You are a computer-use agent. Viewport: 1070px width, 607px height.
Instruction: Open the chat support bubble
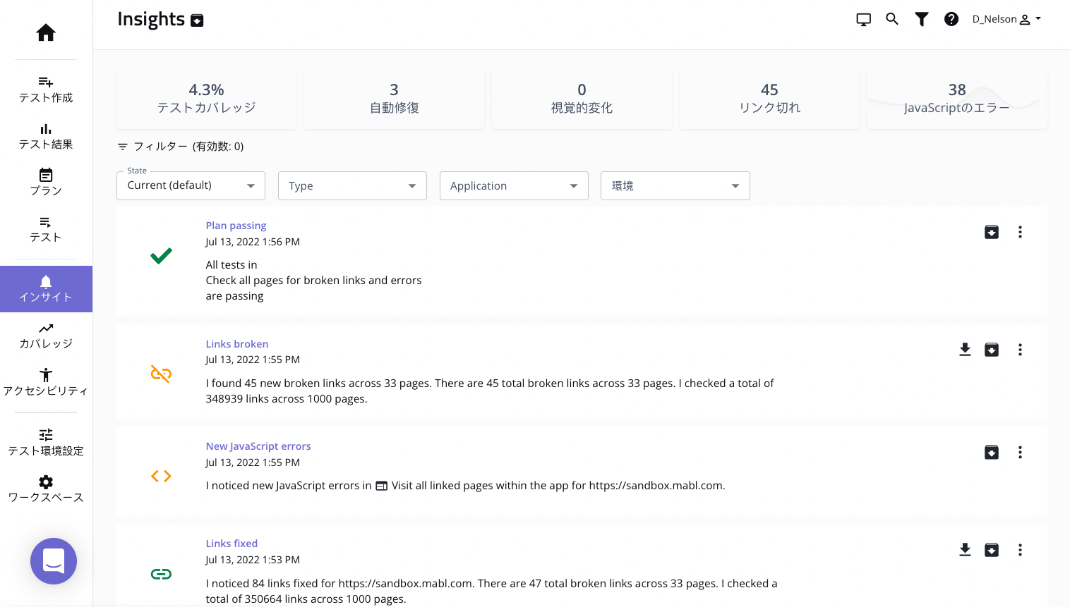coord(54,561)
